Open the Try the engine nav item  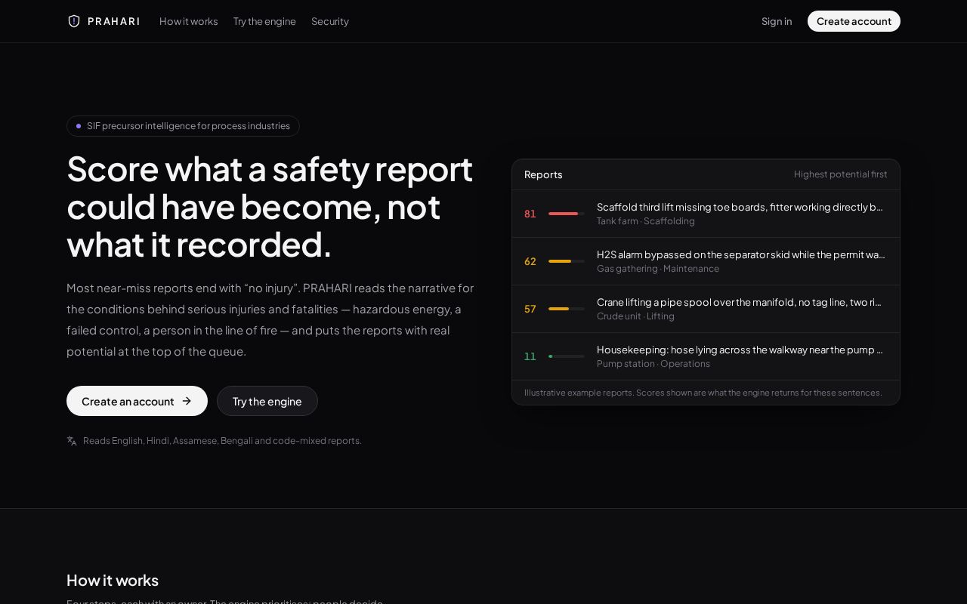pyautogui.click(x=264, y=21)
